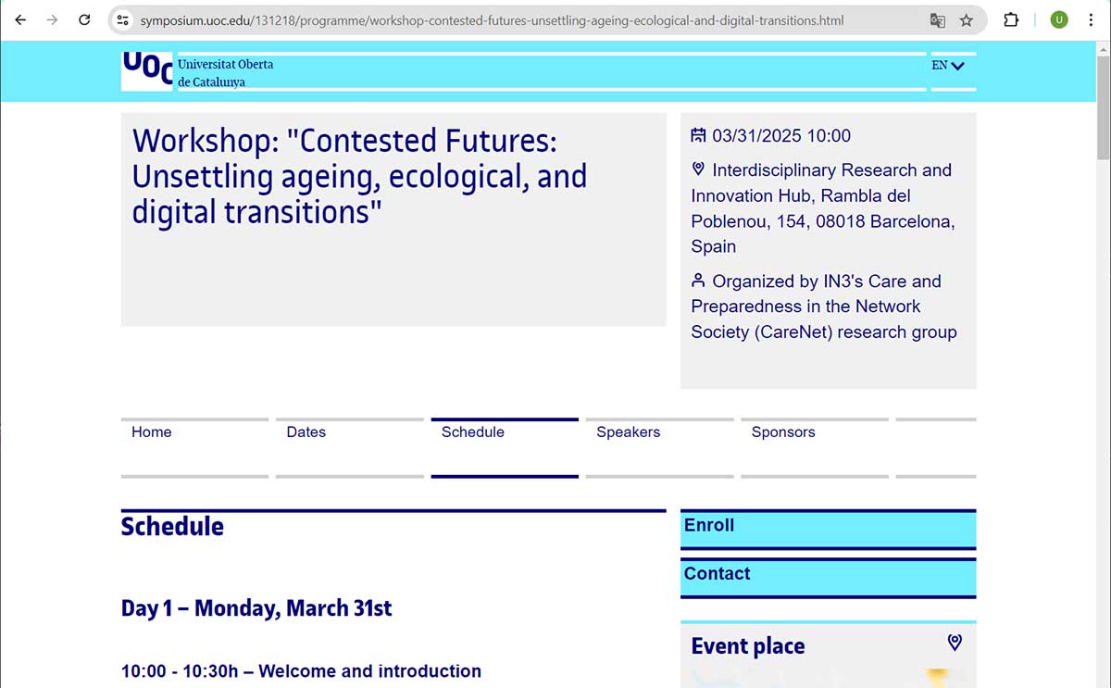Screen dimensions: 1111x688
Task: Click the UOC university logo
Action: (148, 70)
